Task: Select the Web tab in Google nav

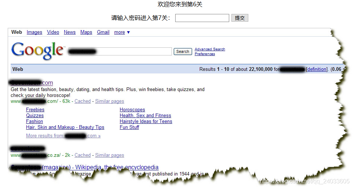Action: (17, 32)
